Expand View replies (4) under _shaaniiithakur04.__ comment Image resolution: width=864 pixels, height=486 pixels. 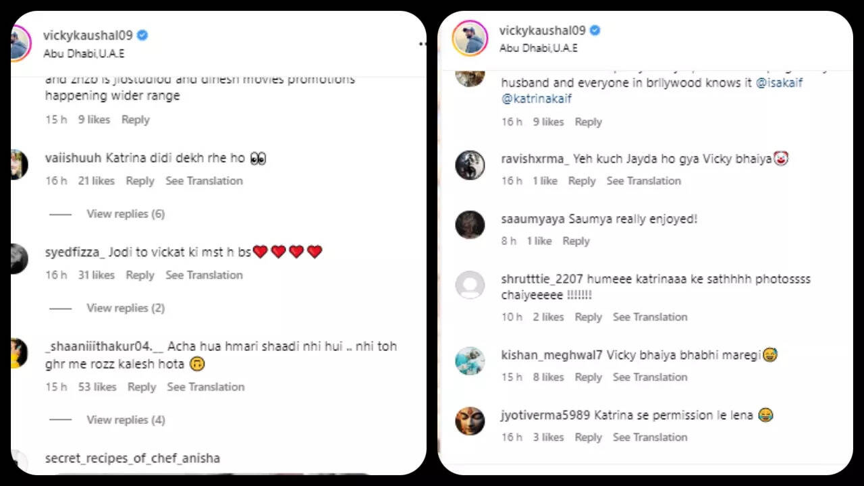point(126,420)
